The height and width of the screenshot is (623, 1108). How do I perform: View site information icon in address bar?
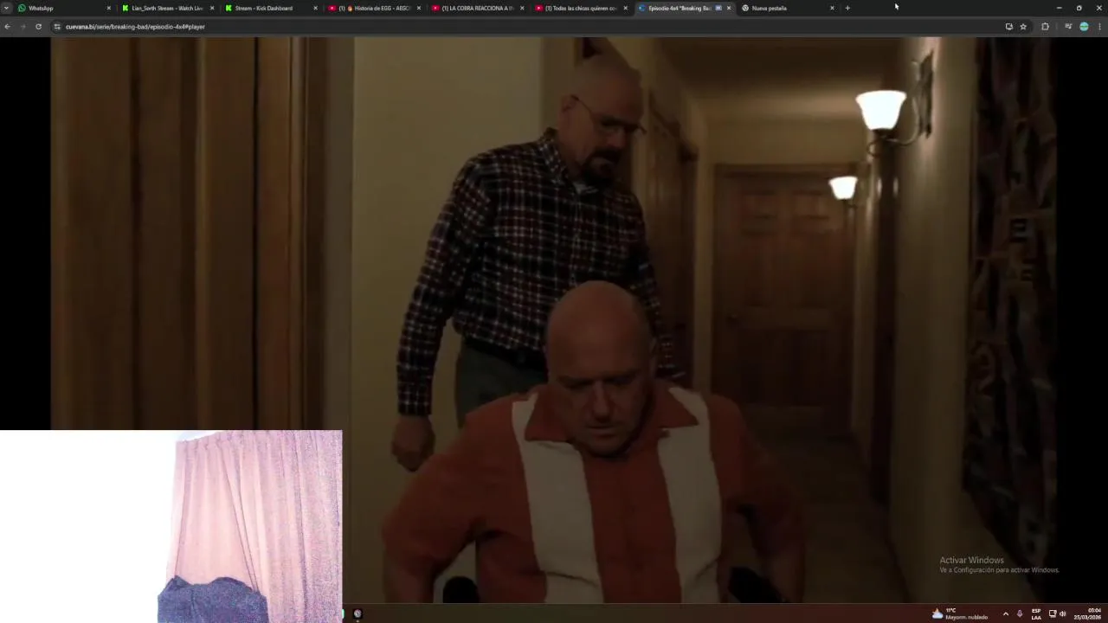pos(57,27)
